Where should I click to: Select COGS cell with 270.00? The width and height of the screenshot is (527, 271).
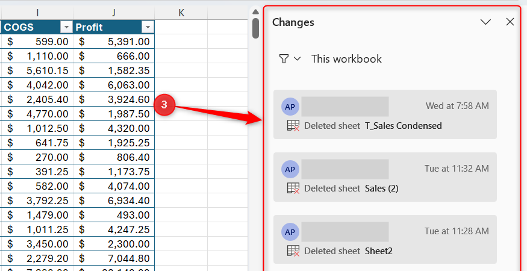(37, 157)
